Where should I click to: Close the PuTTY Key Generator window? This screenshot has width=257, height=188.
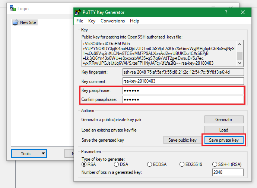point(243,12)
